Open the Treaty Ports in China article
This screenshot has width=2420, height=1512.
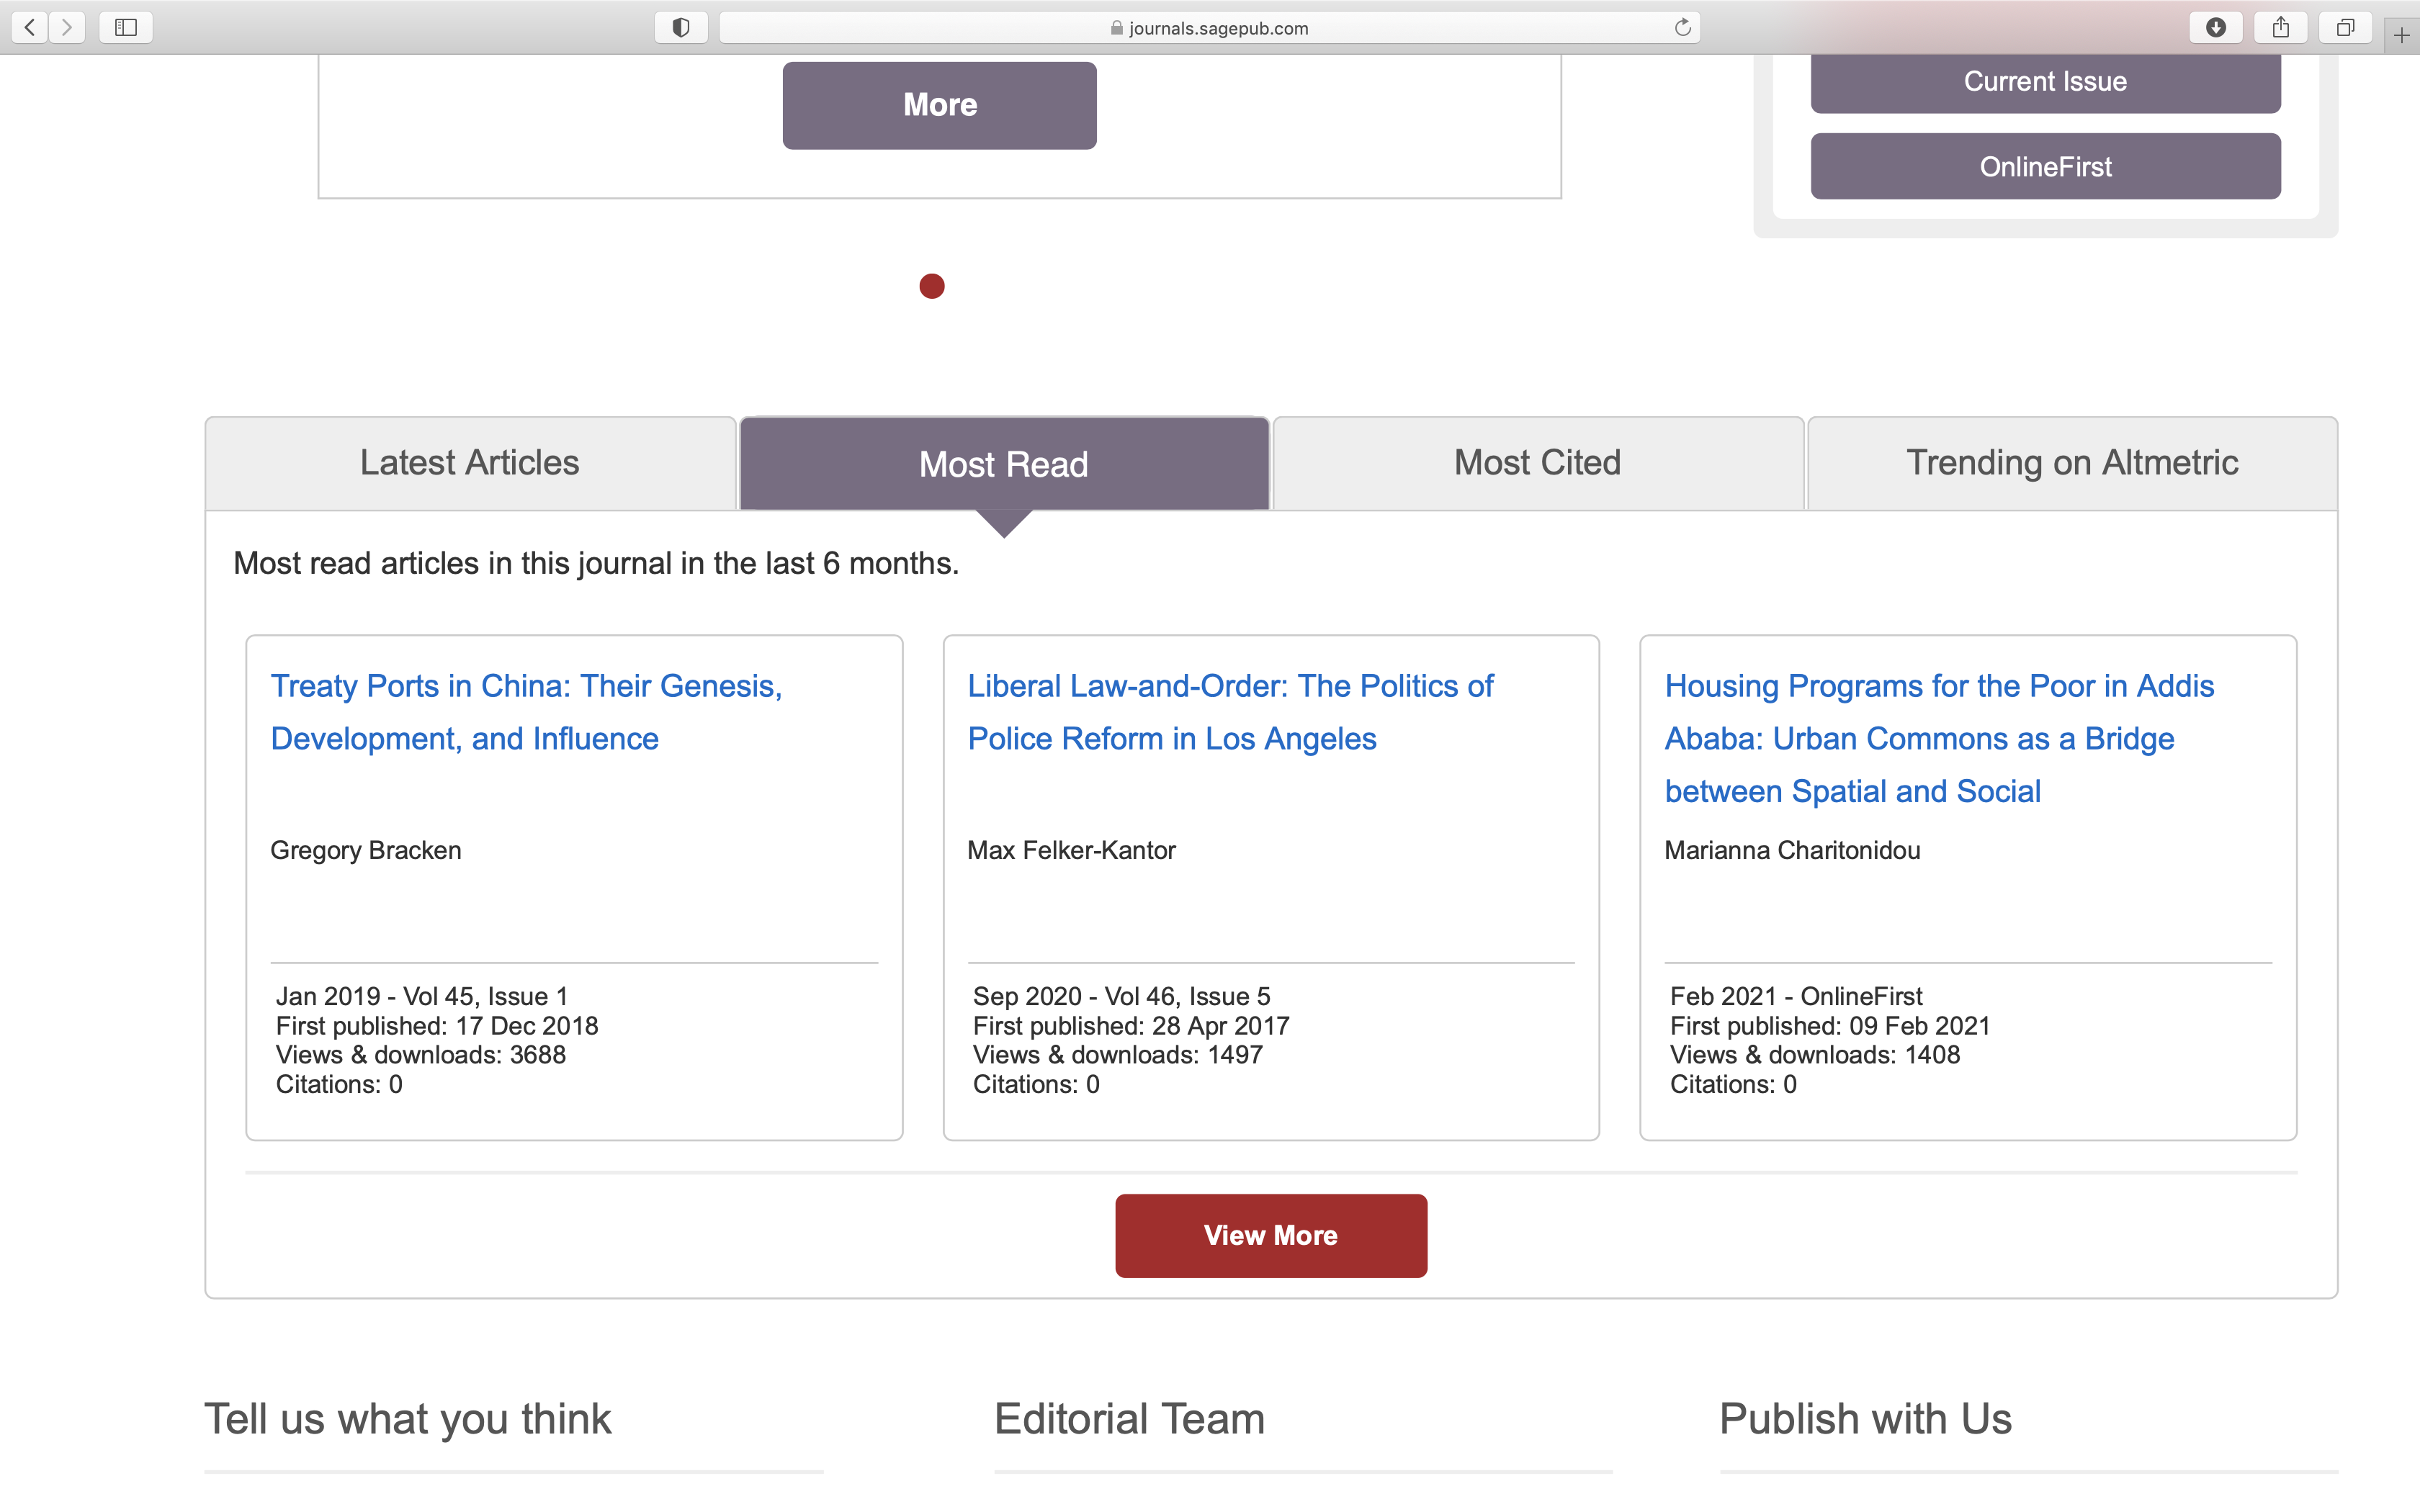point(526,711)
